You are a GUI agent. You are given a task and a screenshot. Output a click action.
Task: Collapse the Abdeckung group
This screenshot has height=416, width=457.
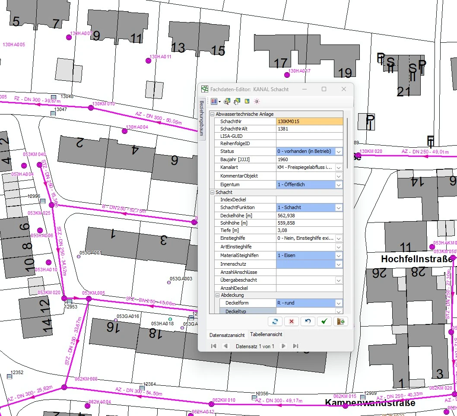(x=217, y=295)
